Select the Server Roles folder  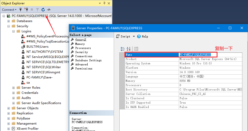31,87
